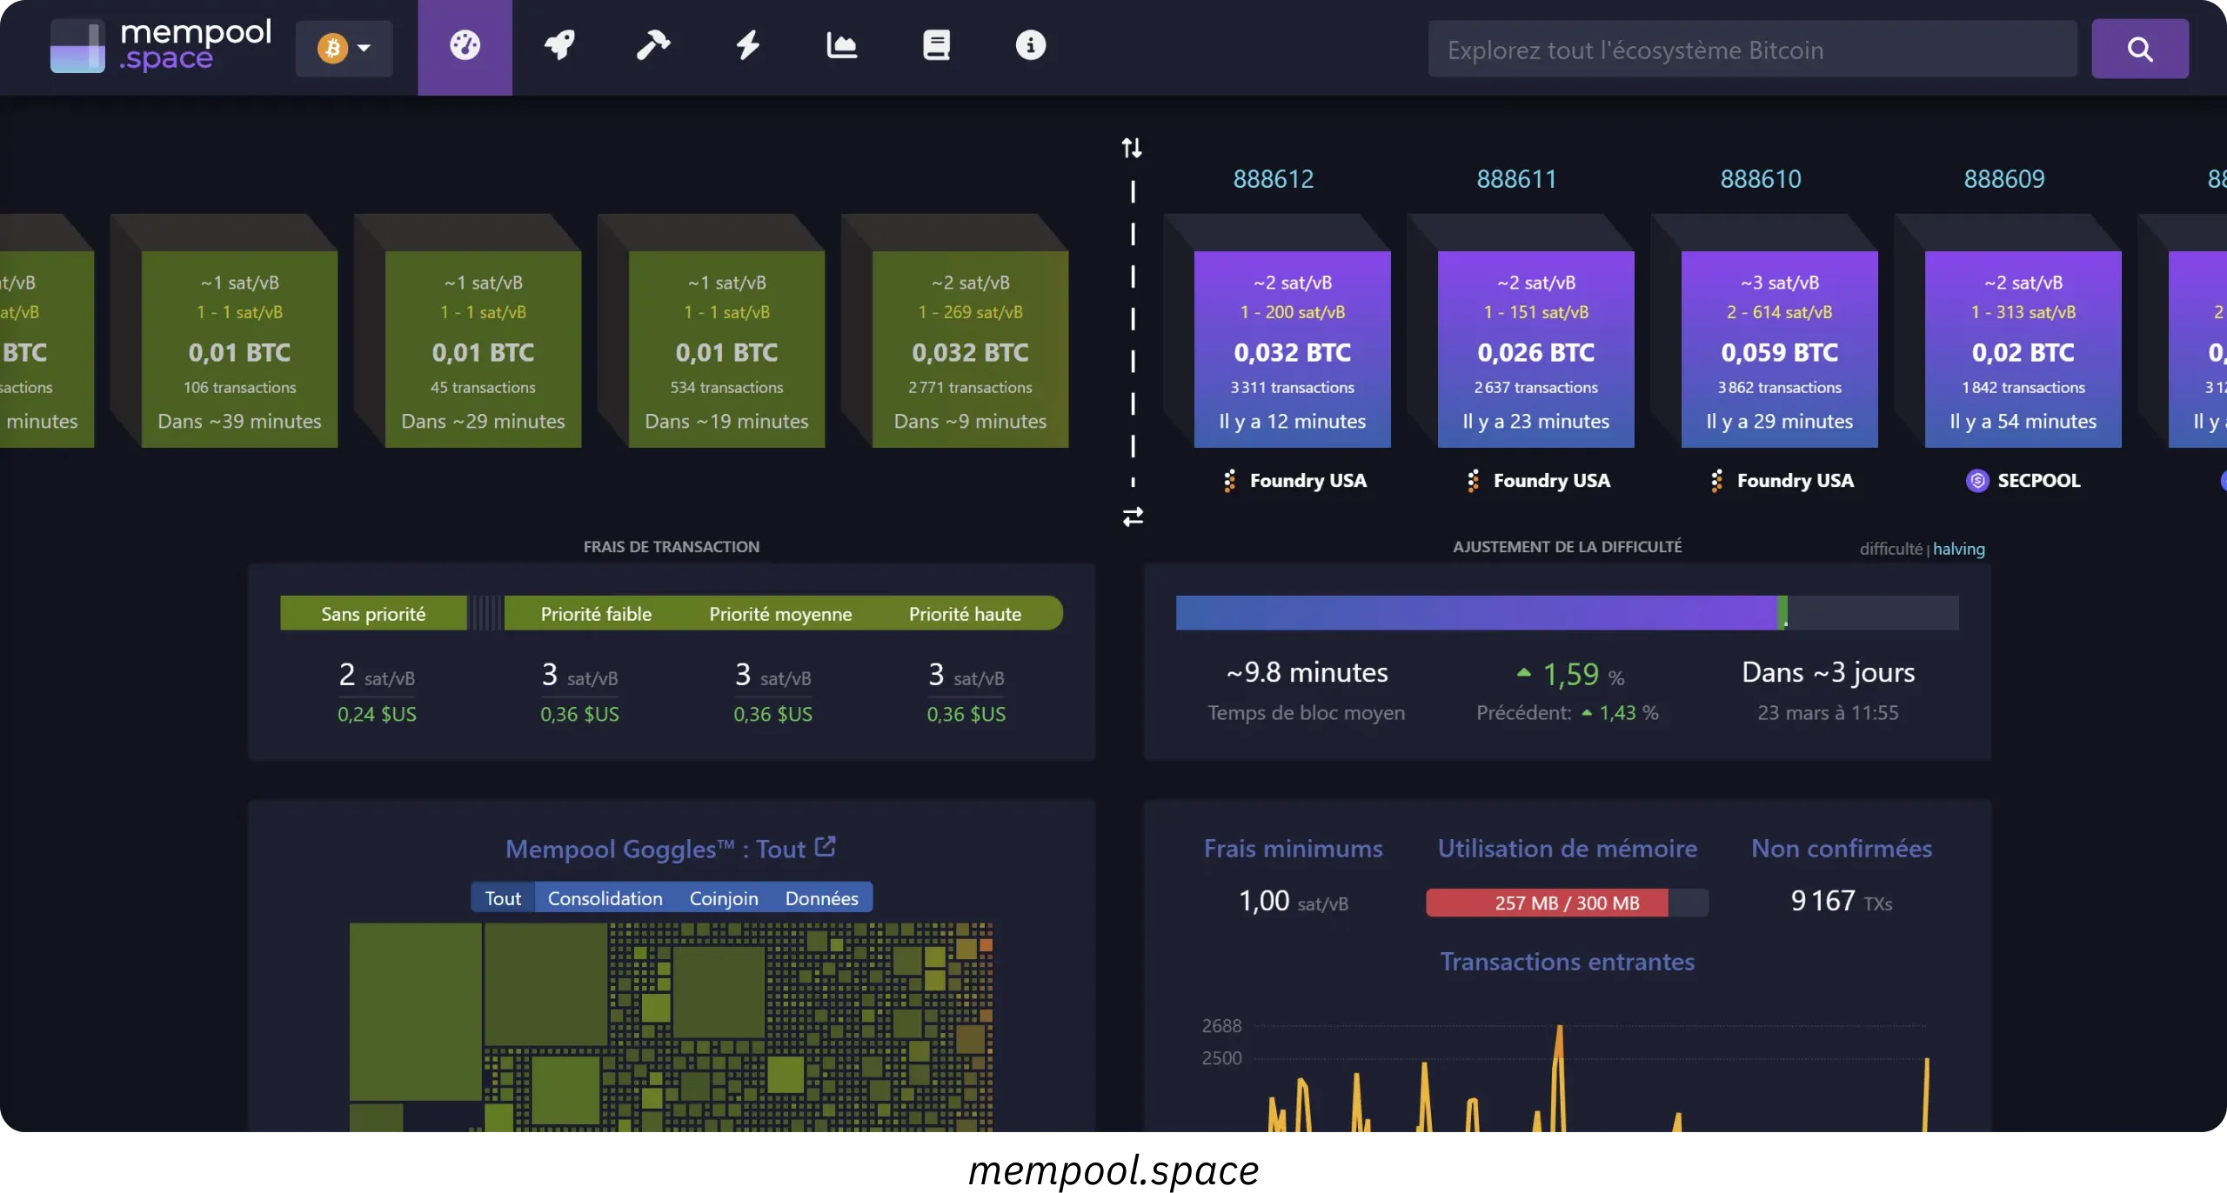Viewport: 2227px width, 1193px height.
Task: Open the About info icon
Action: coord(1030,46)
